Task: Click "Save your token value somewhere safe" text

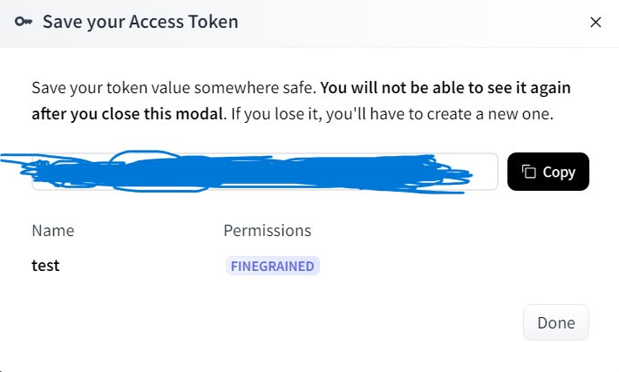Action: 174,88
